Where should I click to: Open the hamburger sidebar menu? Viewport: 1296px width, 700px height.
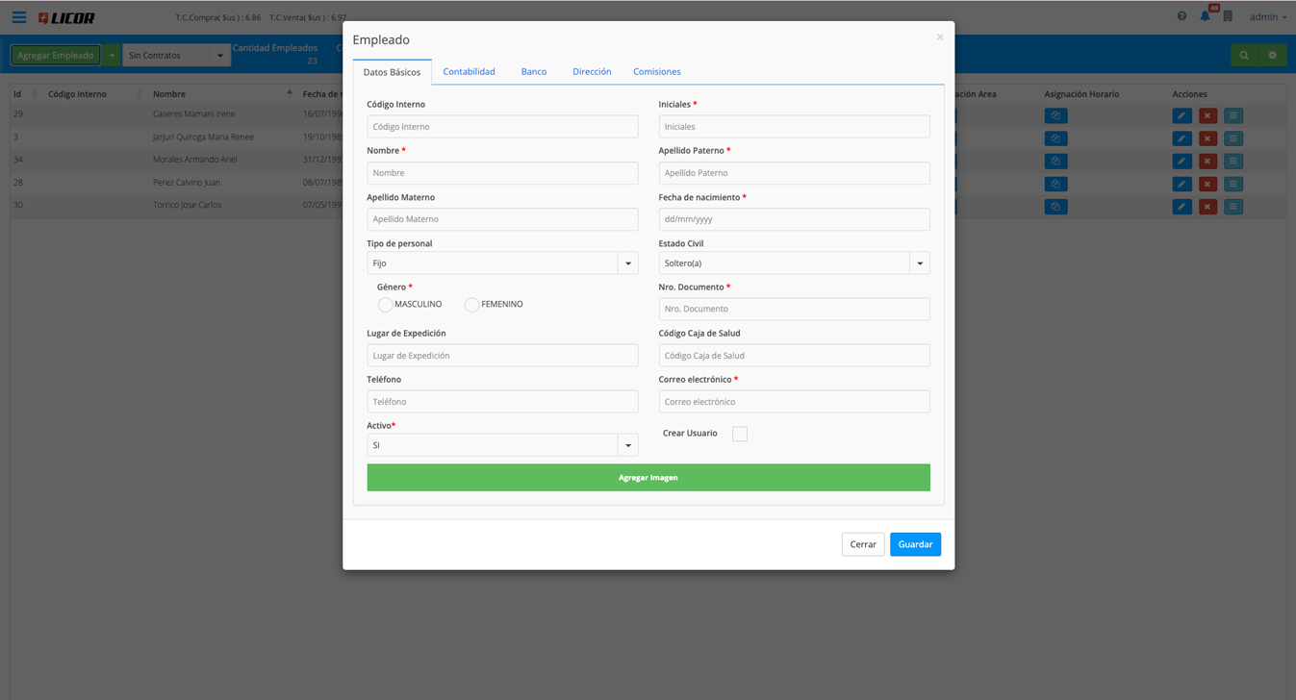pyautogui.click(x=19, y=17)
